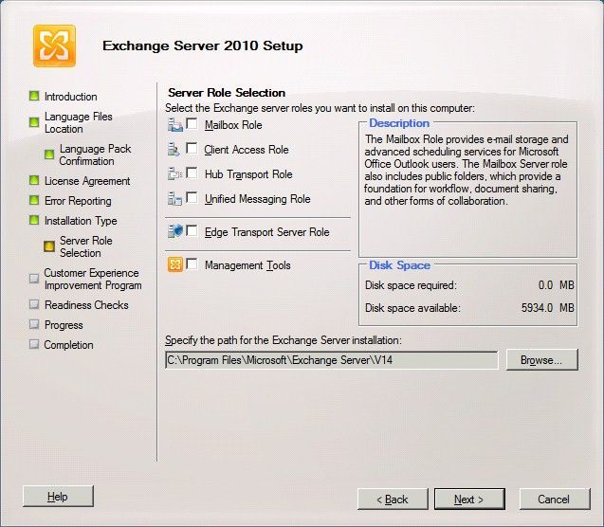This screenshot has height=527, width=604.
Task: Select the Completion step label
Action: click(x=68, y=345)
